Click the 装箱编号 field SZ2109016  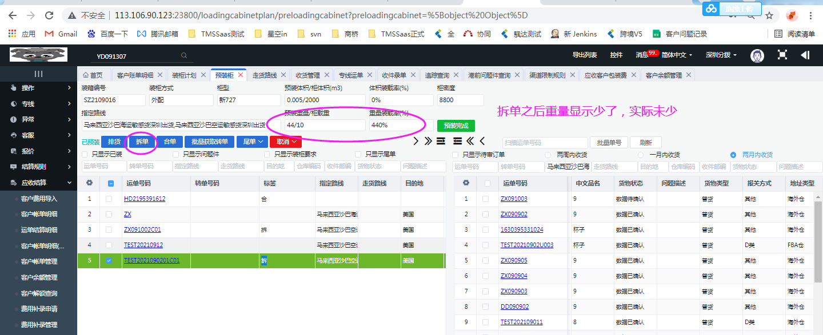click(113, 100)
